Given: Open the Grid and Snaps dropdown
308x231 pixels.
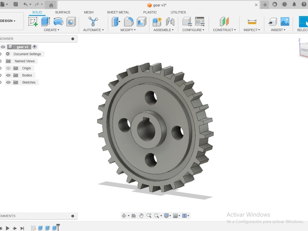Looking at the screenshot, I should point(176,216).
